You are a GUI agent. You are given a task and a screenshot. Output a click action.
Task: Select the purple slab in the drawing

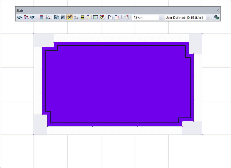coord(118,85)
